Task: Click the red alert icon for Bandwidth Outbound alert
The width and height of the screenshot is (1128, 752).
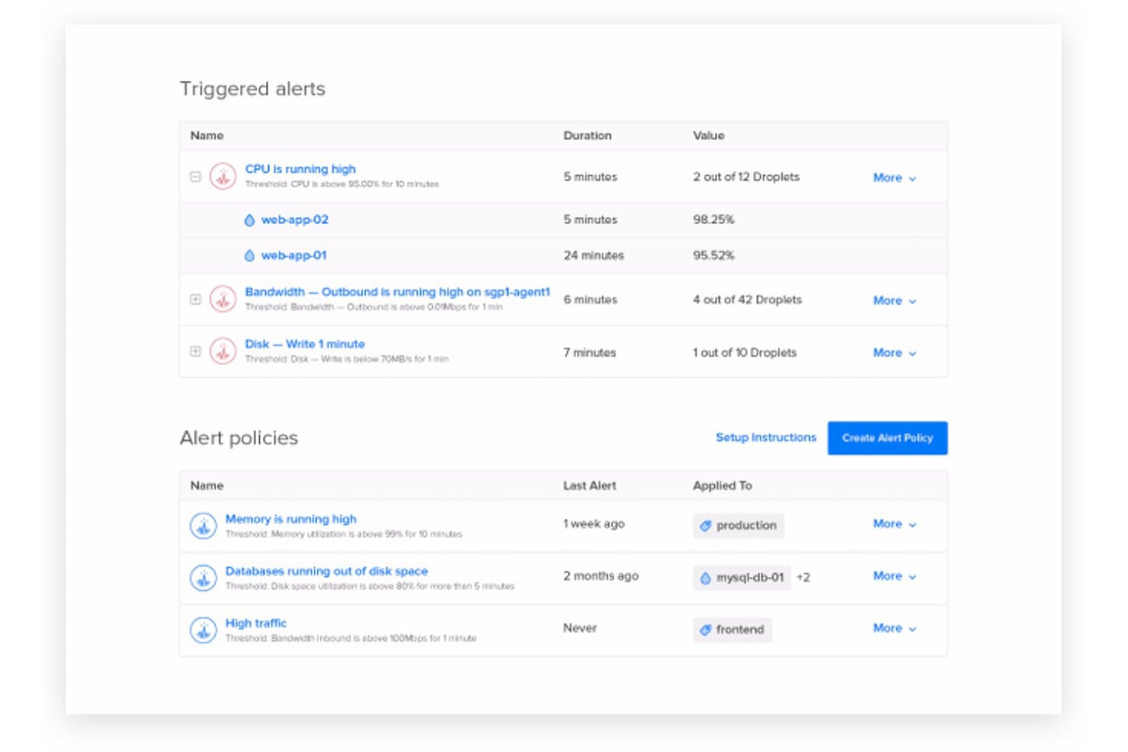Action: 223,299
